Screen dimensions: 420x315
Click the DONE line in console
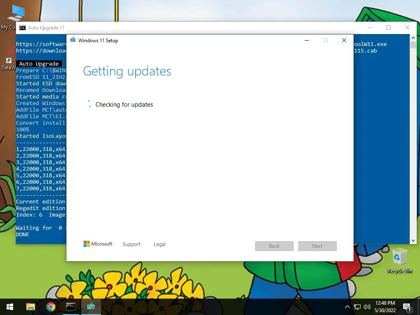click(x=23, y=234)
